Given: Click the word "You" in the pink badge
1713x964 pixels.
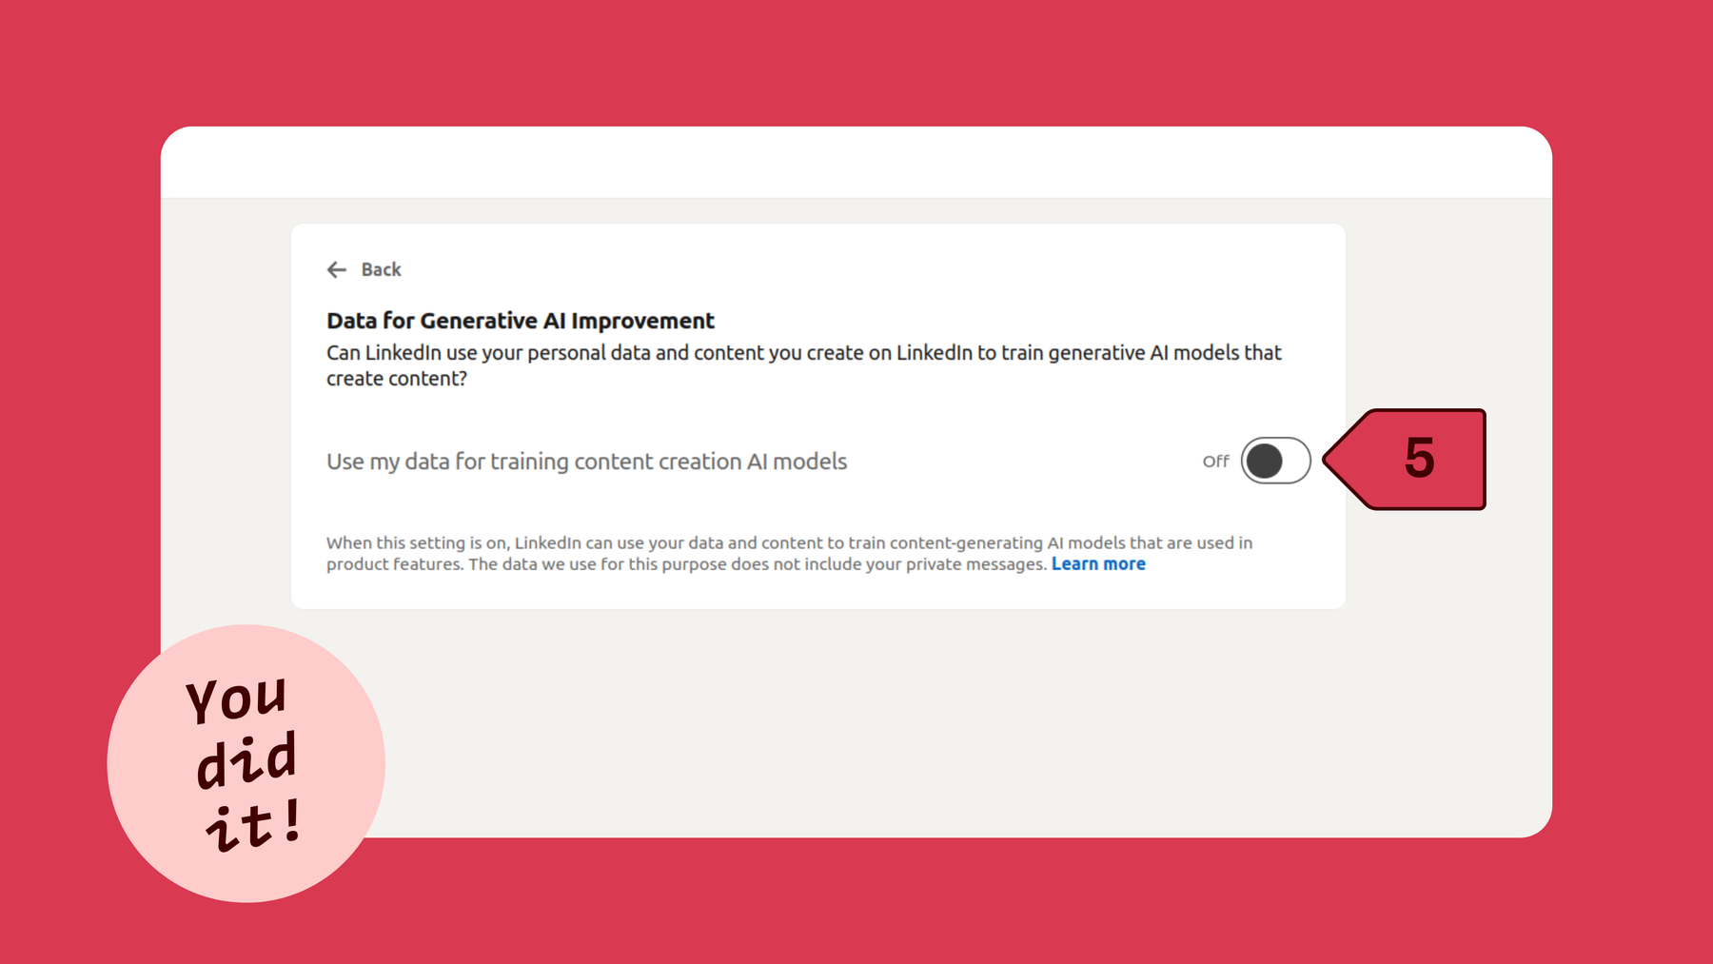Looking at the screenshot, I should (x=236, y=699).
